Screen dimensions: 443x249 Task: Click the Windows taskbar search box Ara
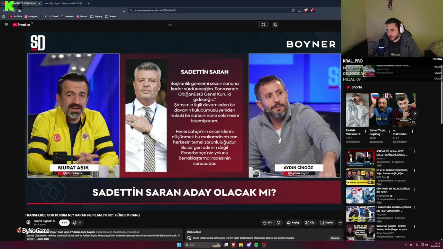tap(203, 245)
